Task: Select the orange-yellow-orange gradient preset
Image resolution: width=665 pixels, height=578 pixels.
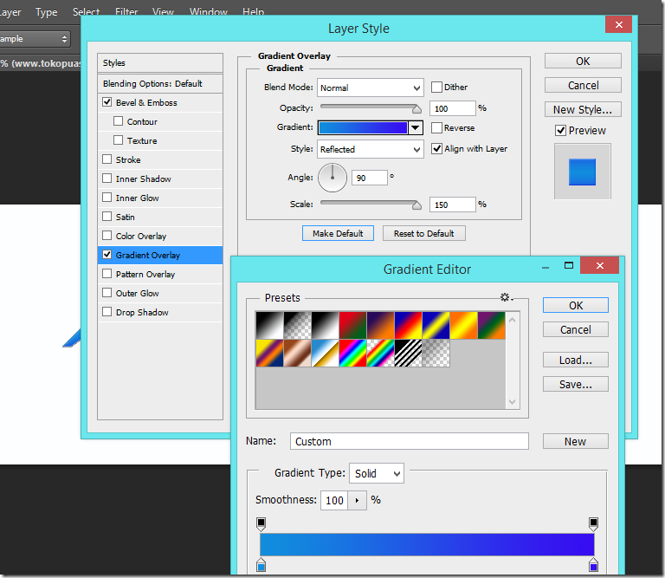Action: coord(463,325)
